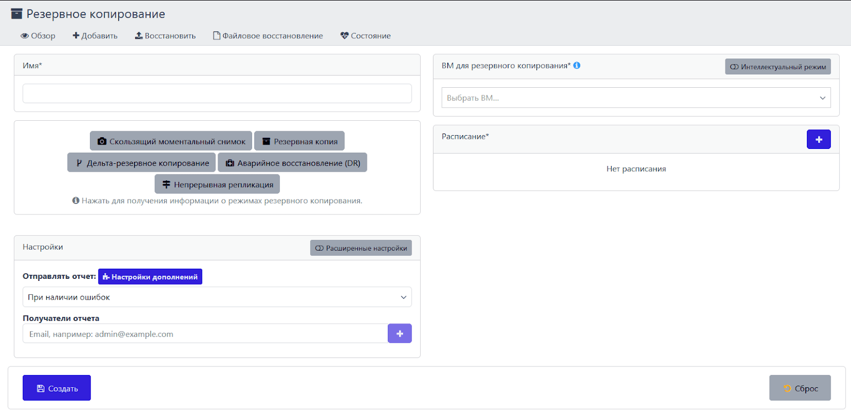
Task: Switch to Восстановить tab
Action: (165, 36)
